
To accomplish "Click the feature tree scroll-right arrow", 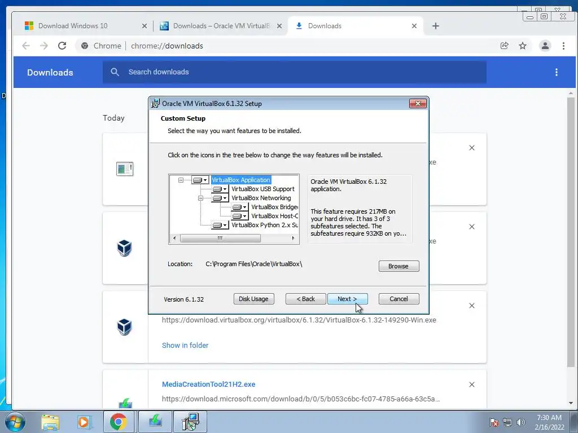I will coord(293,238).
